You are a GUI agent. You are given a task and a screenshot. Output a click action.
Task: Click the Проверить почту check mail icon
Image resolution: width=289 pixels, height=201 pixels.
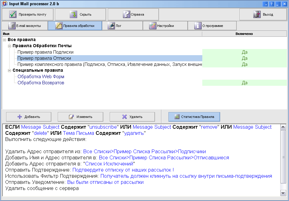13,14
